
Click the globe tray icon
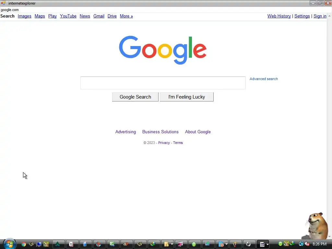pos(292,244)
